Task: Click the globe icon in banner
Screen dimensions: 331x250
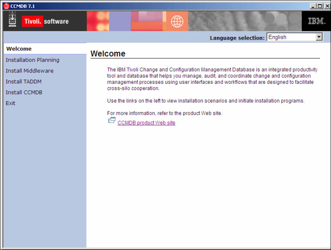Action: 177,21
